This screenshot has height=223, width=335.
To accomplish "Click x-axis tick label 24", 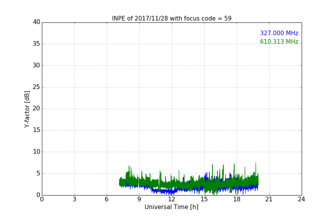I will 301,199.
